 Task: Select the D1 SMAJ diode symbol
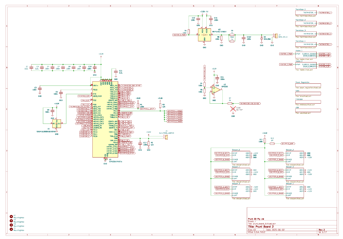(x=262, y=38)
